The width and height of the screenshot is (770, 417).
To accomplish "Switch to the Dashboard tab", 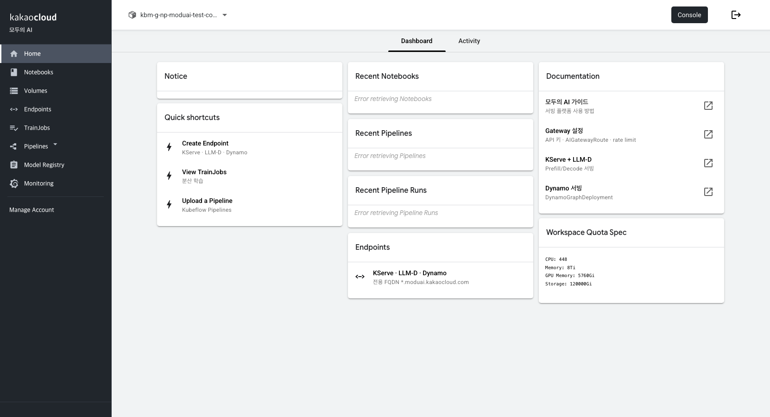I will 417,41.
